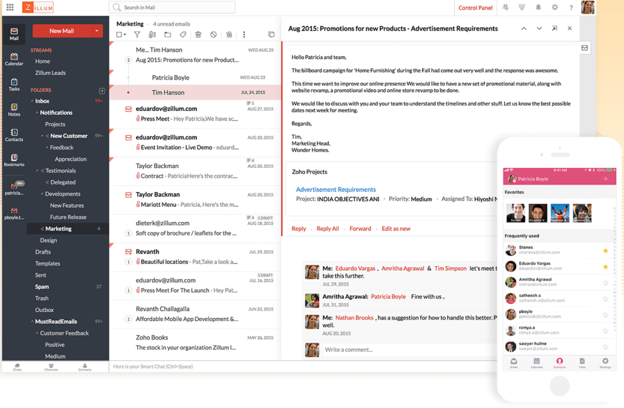Screen dimensions: 624x408
Task: Open the settings gear in the top bar
Action: coord(553,7)
